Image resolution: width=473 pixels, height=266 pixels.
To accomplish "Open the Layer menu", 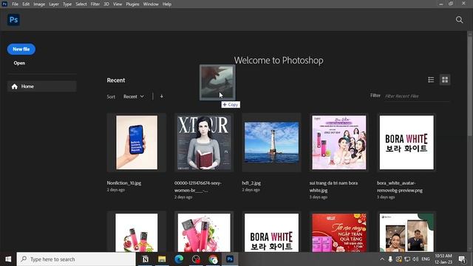I will (54, 4).
